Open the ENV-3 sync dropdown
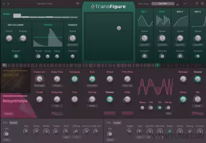This screenshot has height=143, width=206. pyautogui.click(x=180, y=45)
